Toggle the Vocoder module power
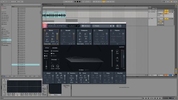This screenshot has height=100, width=178. point(61,31)
